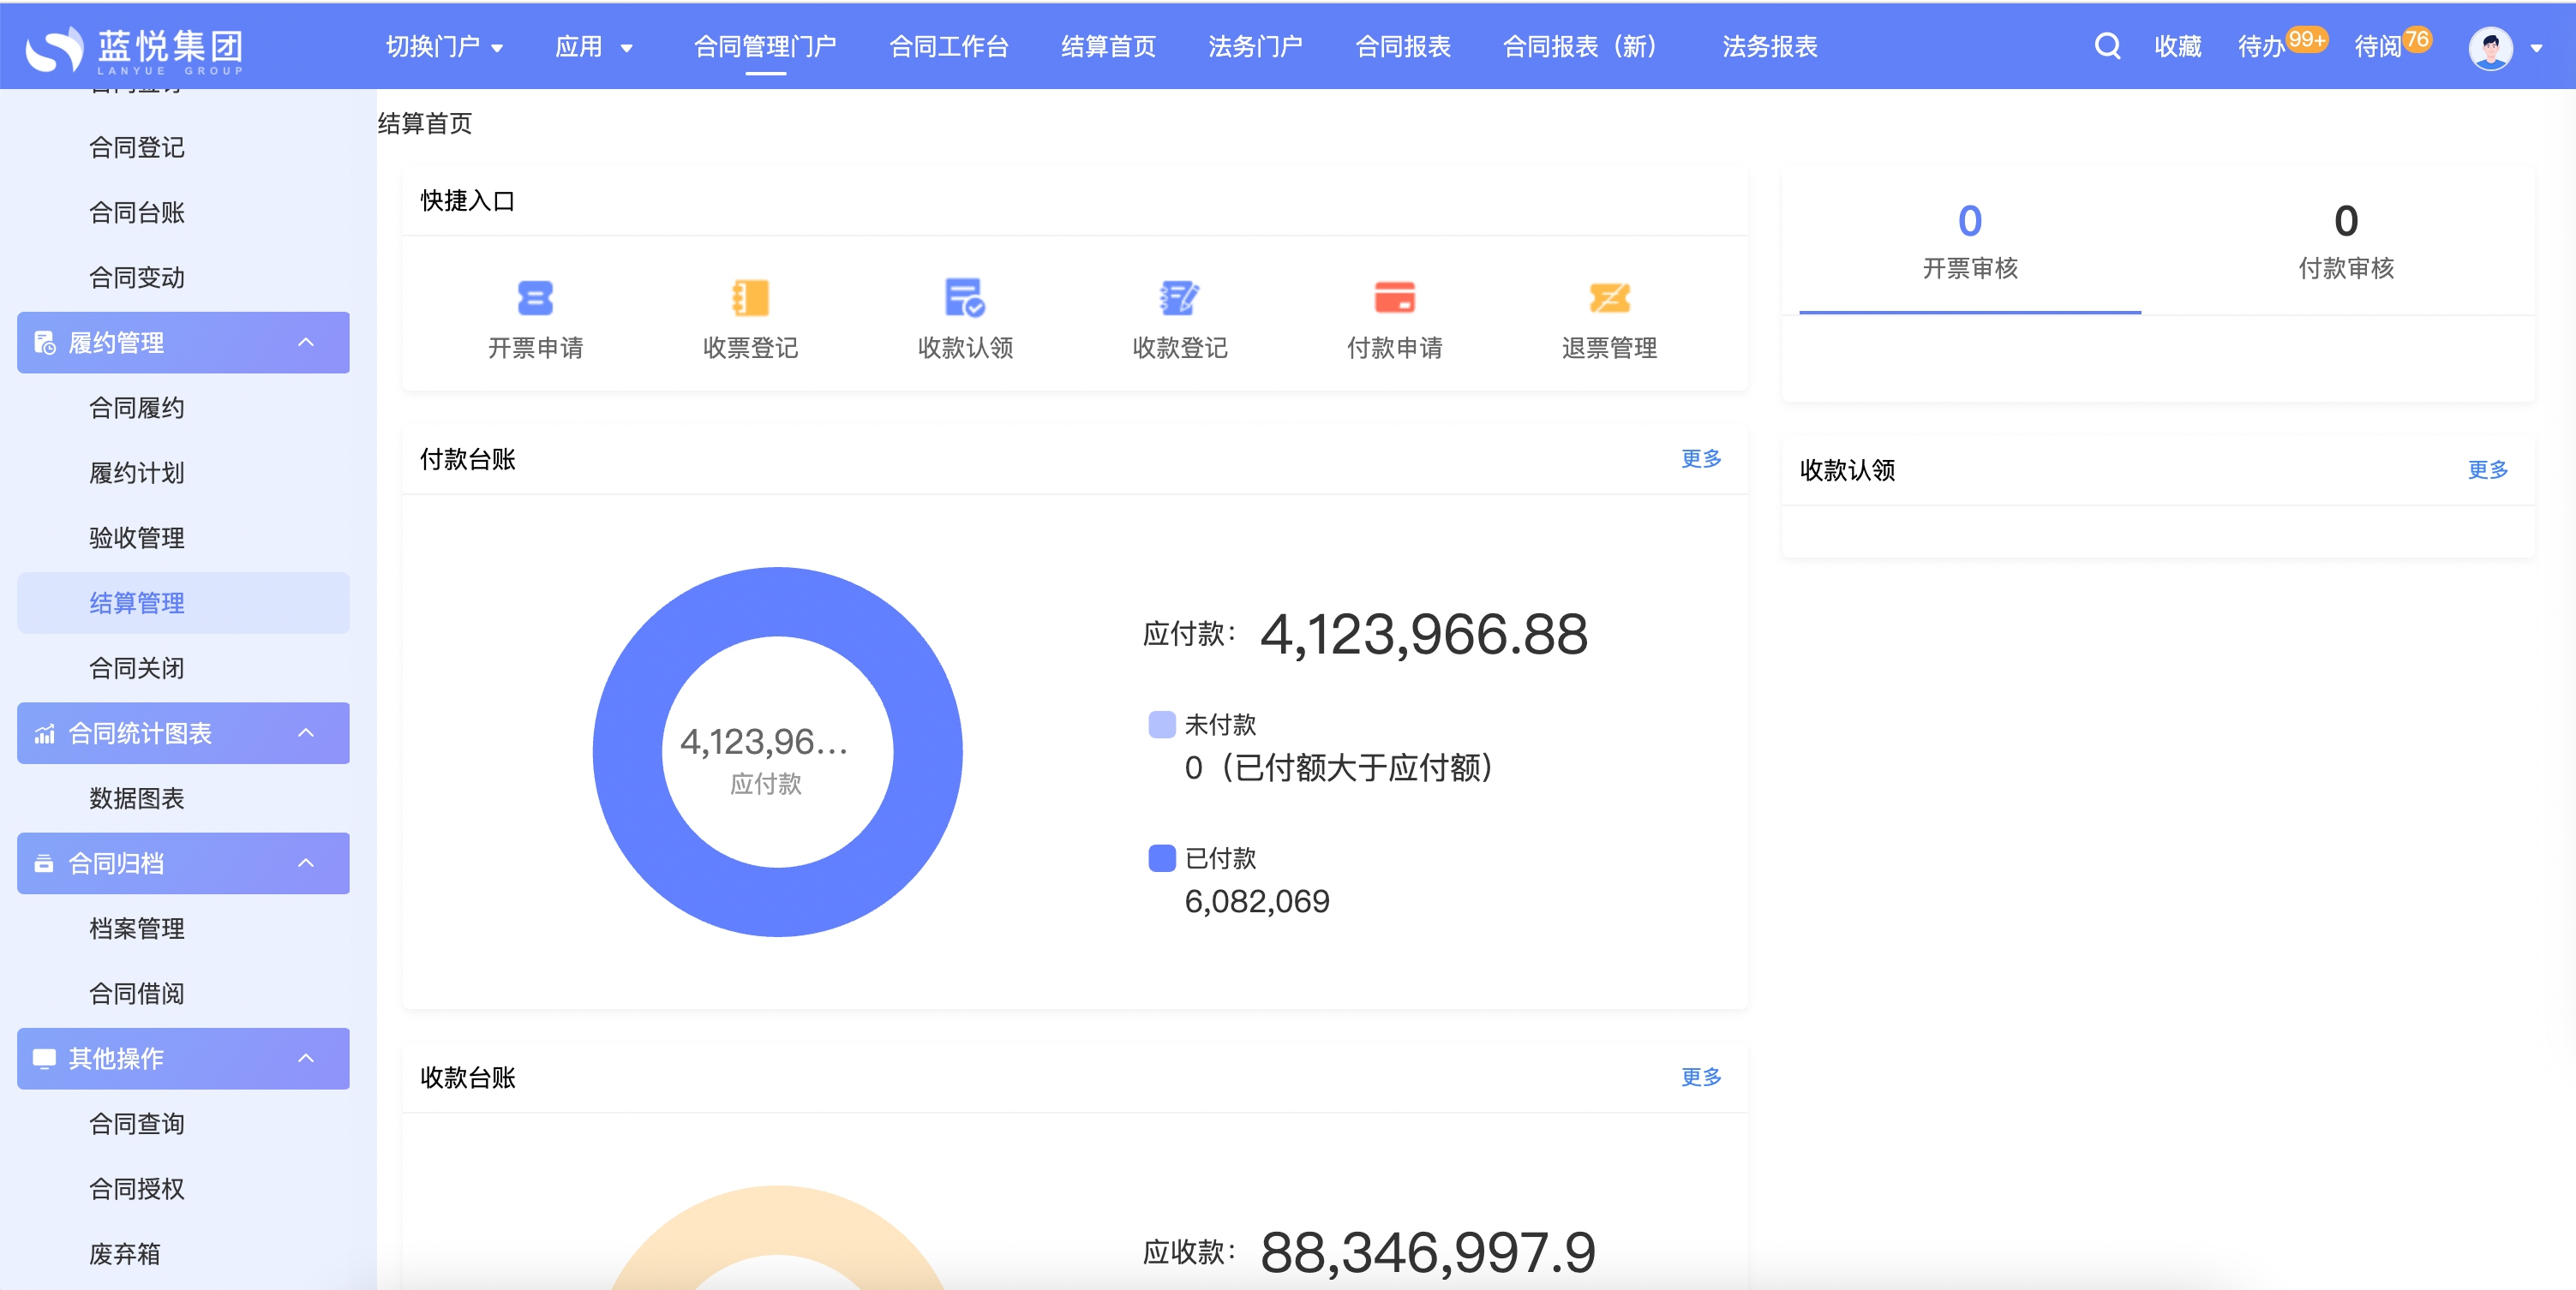Click the 付款申请 wallet icon
Viewport: 2576px width, 1290px height.
pos(1395,298)
